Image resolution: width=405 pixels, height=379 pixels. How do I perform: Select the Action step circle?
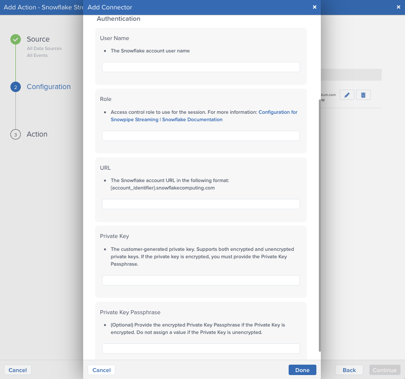click(x=15, y=135)
